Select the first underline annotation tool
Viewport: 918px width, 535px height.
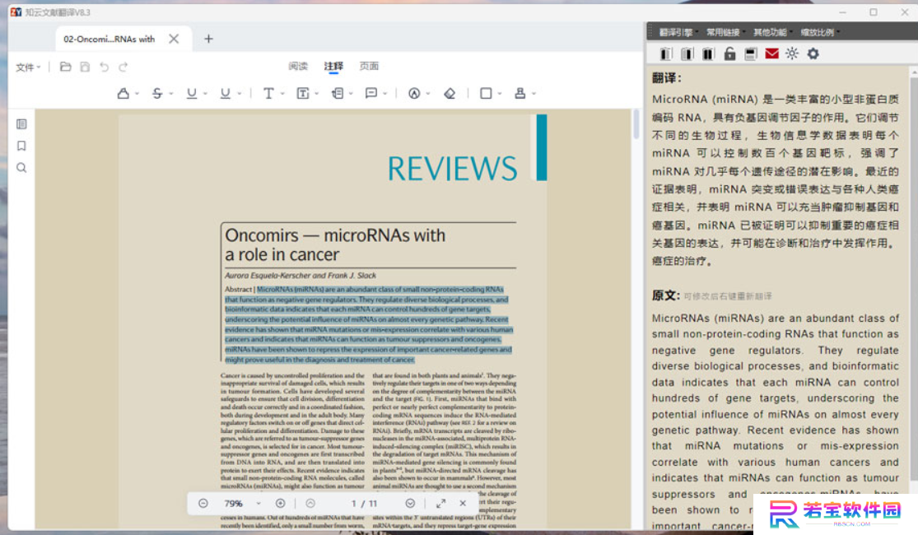tap(192, 93)
